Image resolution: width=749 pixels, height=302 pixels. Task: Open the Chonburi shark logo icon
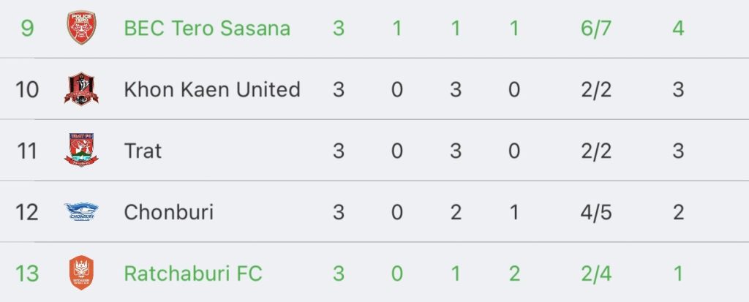click(81, 211)
